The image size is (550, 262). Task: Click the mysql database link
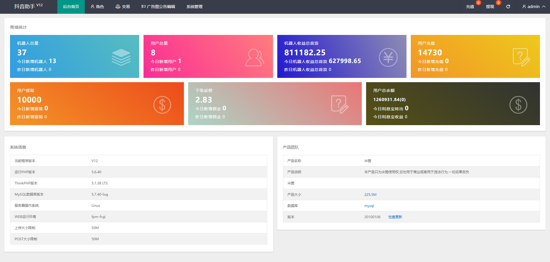point(369,206)
